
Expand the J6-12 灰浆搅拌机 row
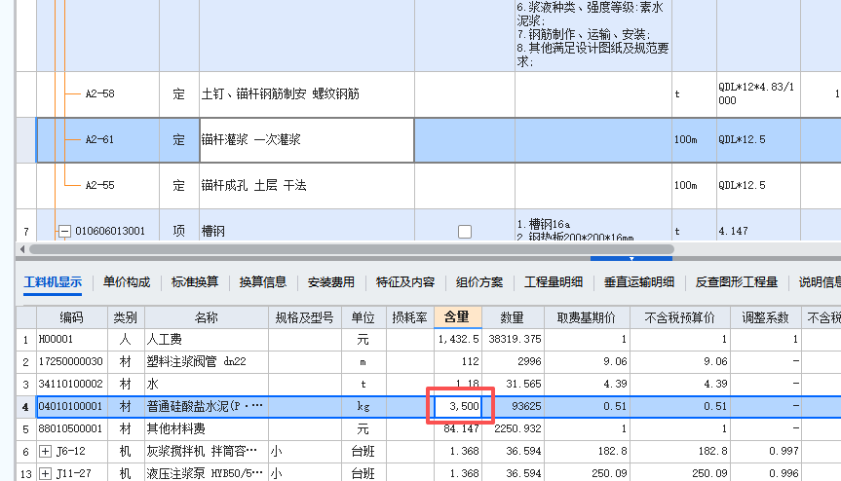(45, 452)
